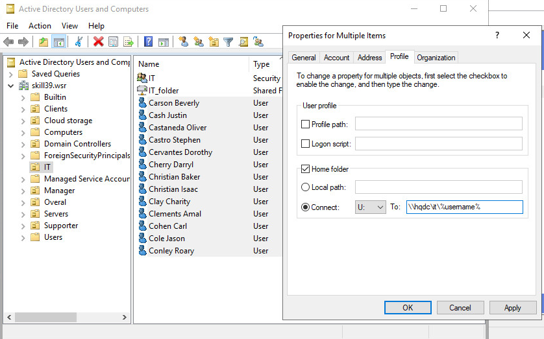
Task: Select the IT security group icon
Action: 142,78
